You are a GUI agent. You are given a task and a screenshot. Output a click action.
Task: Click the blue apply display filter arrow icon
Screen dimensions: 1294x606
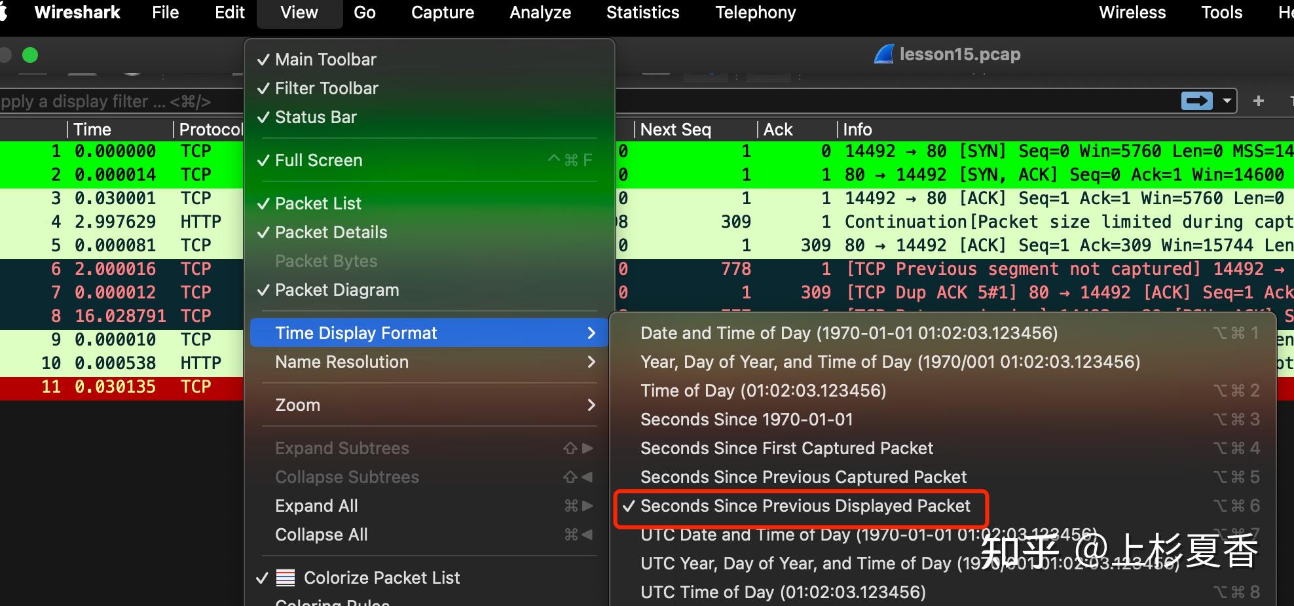[x=1196, y=101]
